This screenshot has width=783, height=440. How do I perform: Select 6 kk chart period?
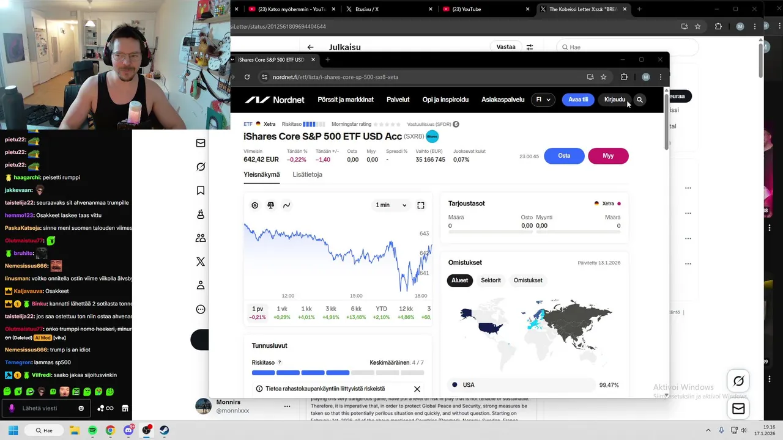tap(356, 313)
